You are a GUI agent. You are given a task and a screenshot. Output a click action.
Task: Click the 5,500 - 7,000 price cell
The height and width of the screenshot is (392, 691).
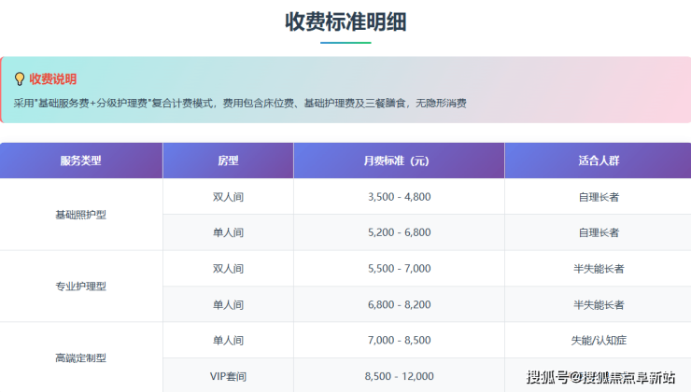coord(399,269)
